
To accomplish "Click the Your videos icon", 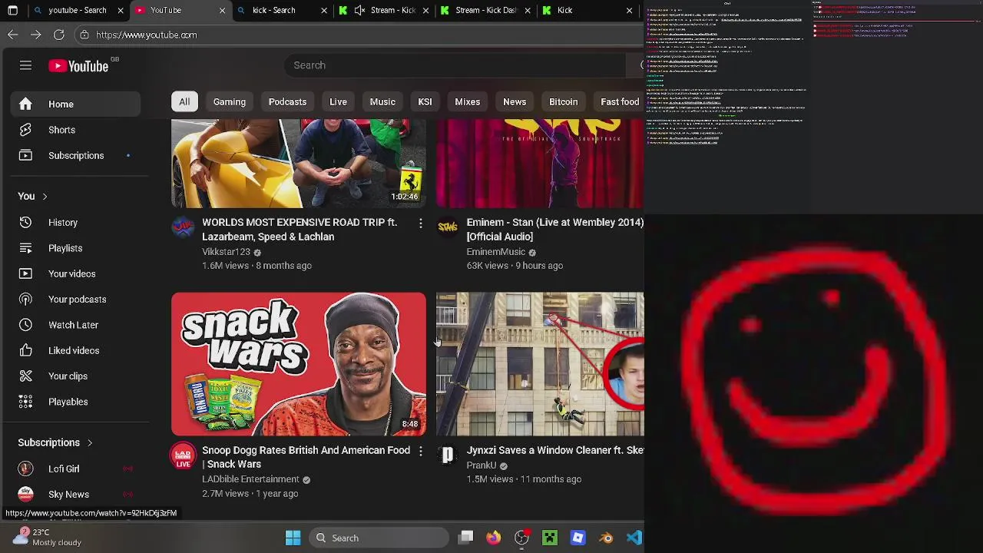I will click(x=25, y=273).
